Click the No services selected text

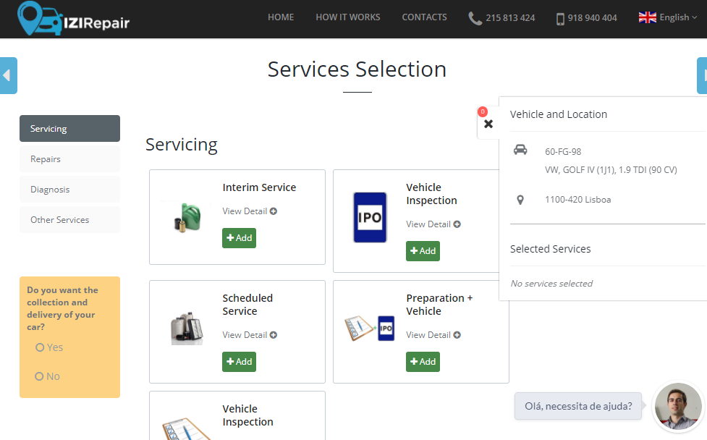pos(551,284)
